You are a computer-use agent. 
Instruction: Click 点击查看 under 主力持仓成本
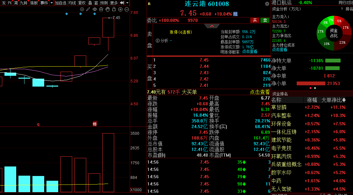(x=280, y=49)
